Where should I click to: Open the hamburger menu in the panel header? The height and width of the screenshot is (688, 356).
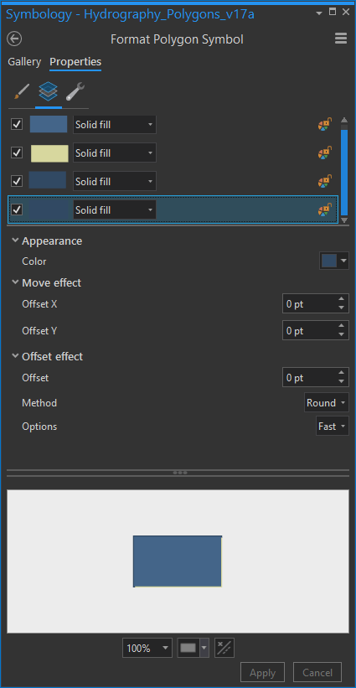[x=341, y=39]
